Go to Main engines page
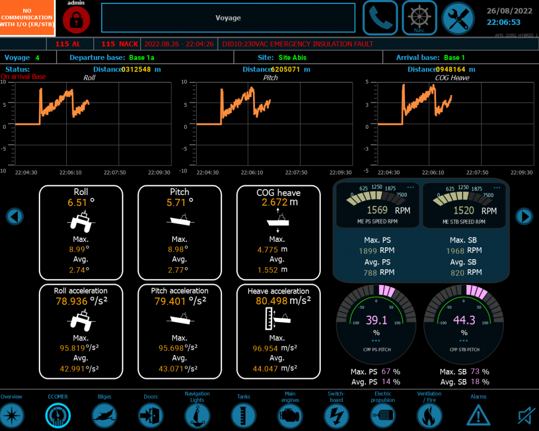The height and width of the screenshot is (431, 539). 290,415
